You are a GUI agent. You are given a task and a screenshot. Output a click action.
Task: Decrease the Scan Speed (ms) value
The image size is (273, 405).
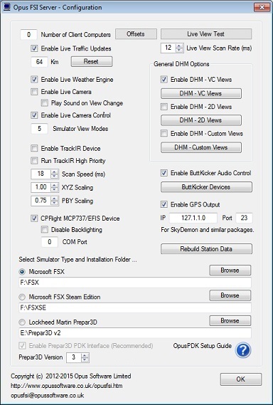(54, 177)
